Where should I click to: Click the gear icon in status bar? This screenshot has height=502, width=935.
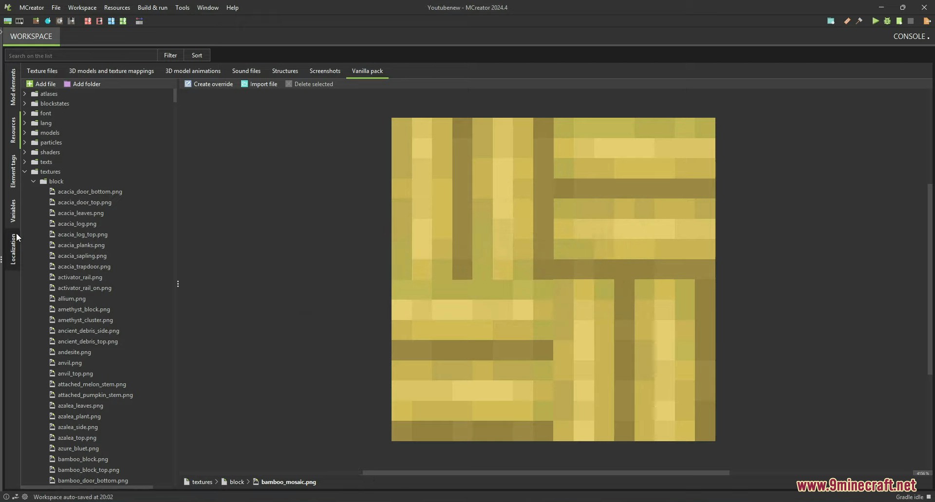[25, 497]
